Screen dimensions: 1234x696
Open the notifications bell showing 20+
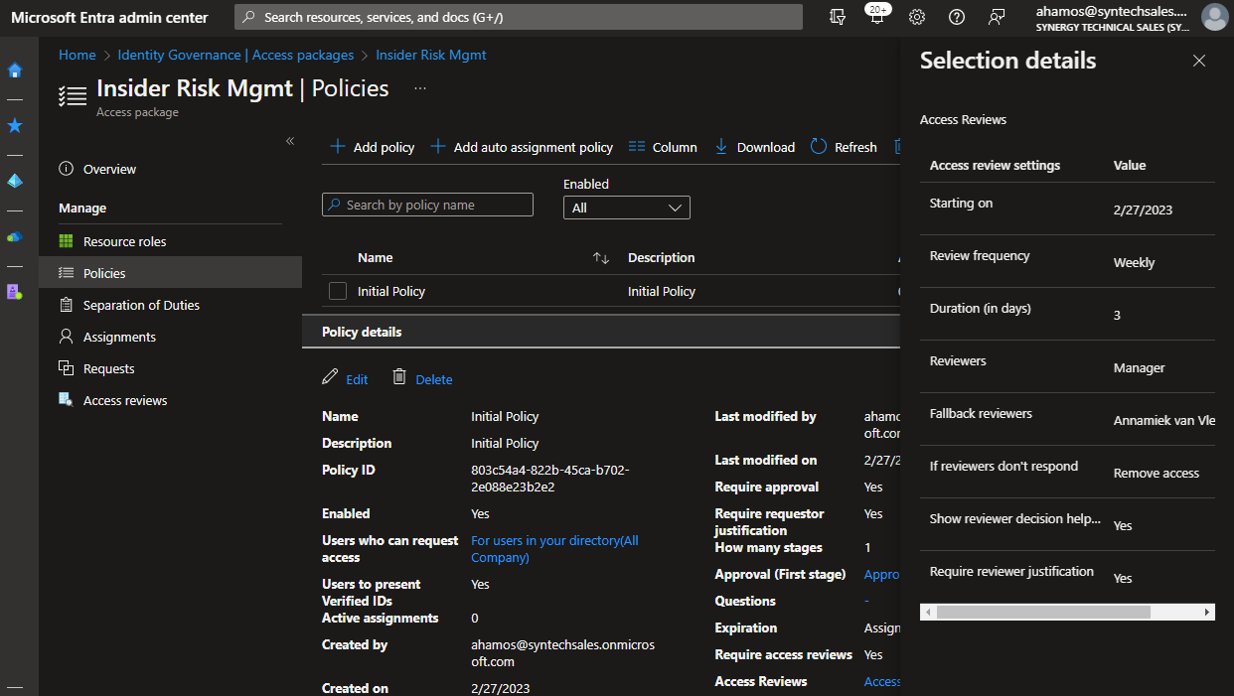pos(876,17)
